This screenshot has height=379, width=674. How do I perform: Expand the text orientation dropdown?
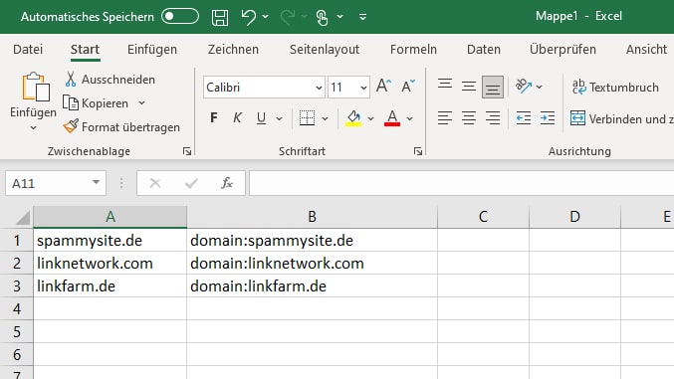coord(539,87)
